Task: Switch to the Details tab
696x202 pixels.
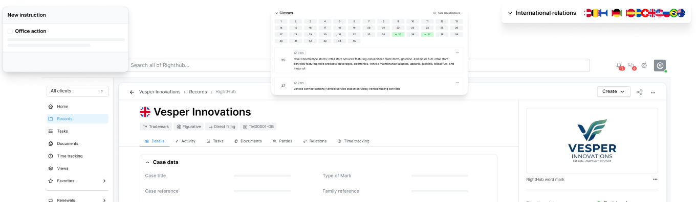Action: pos(155,141)
